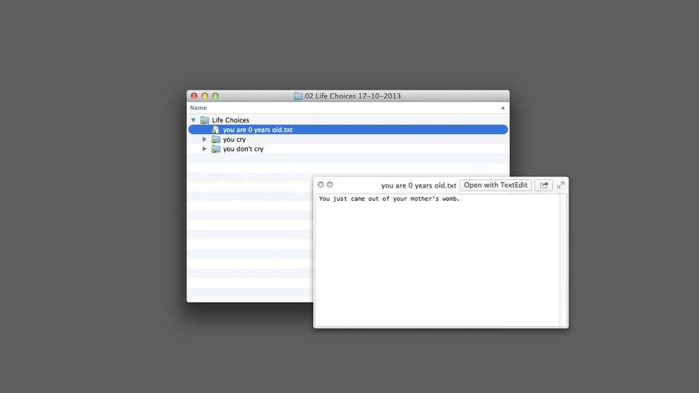
Task: Click the preview text about mother's womb
Action: pyautogui.click(x=389, y=199)
